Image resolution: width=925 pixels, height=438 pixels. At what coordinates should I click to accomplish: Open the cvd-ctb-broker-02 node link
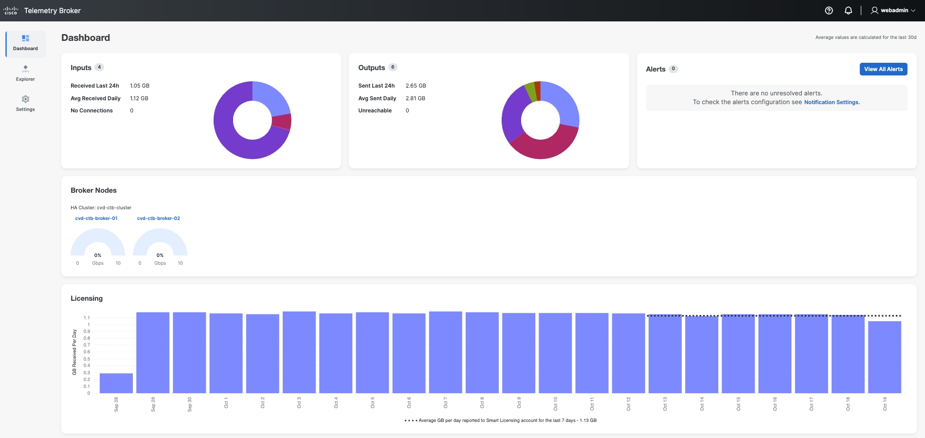159,219
